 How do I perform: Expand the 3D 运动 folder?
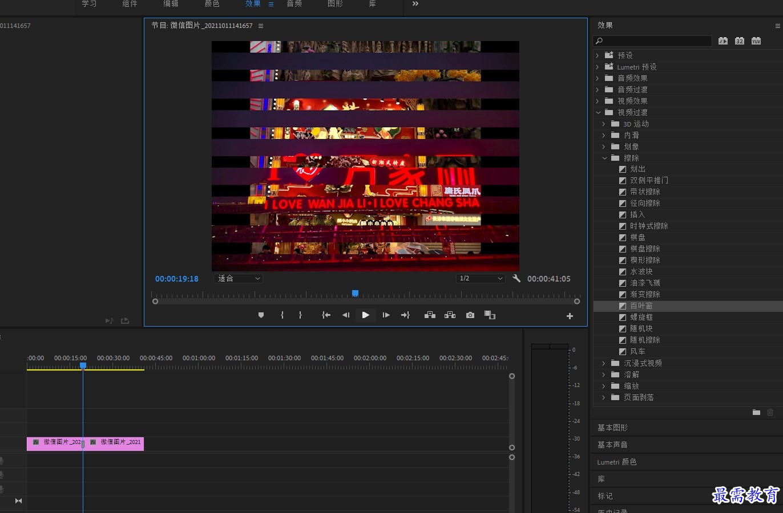coord(604,124)
